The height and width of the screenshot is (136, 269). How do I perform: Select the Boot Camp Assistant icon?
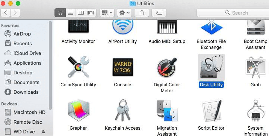255,27
